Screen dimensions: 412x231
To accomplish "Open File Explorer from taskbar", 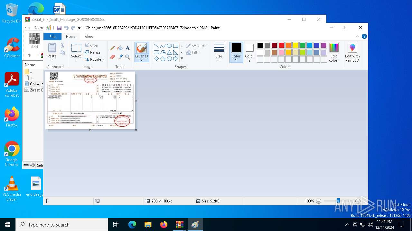I will click(148, 225).
